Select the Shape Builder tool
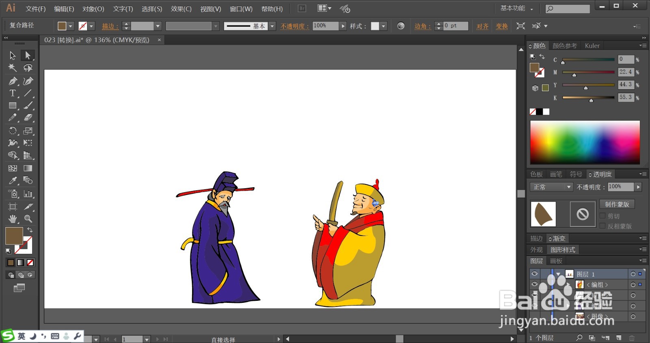The image size is (650, 343). tap(13, 155)
